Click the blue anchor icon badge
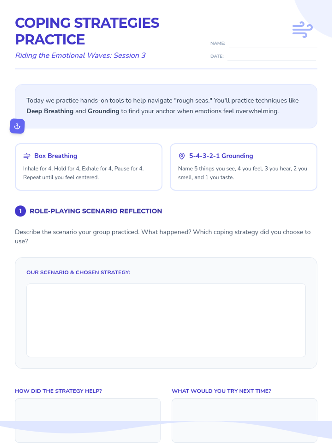This screenshot has width=332, height=443. 17,126
